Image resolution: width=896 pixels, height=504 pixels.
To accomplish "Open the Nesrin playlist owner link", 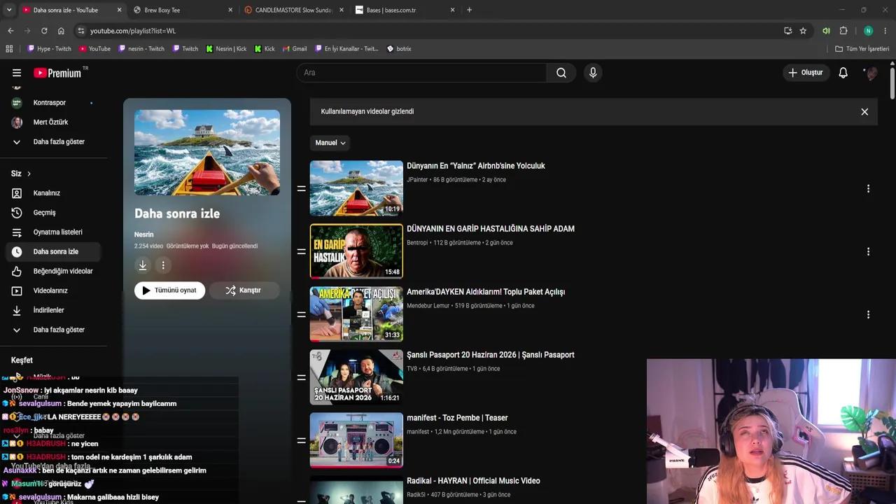I will tap(143, 234).
